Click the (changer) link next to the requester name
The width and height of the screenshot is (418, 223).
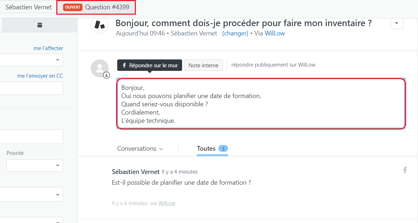[x=235, y=33]
